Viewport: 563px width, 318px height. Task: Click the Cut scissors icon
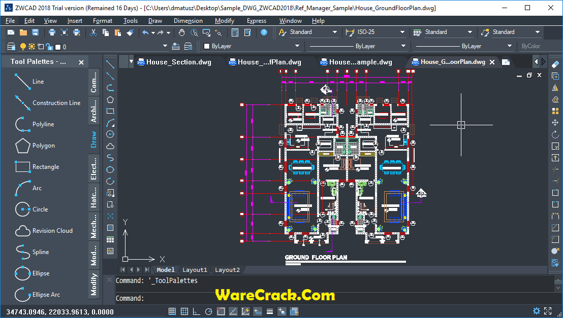point(93,32)
